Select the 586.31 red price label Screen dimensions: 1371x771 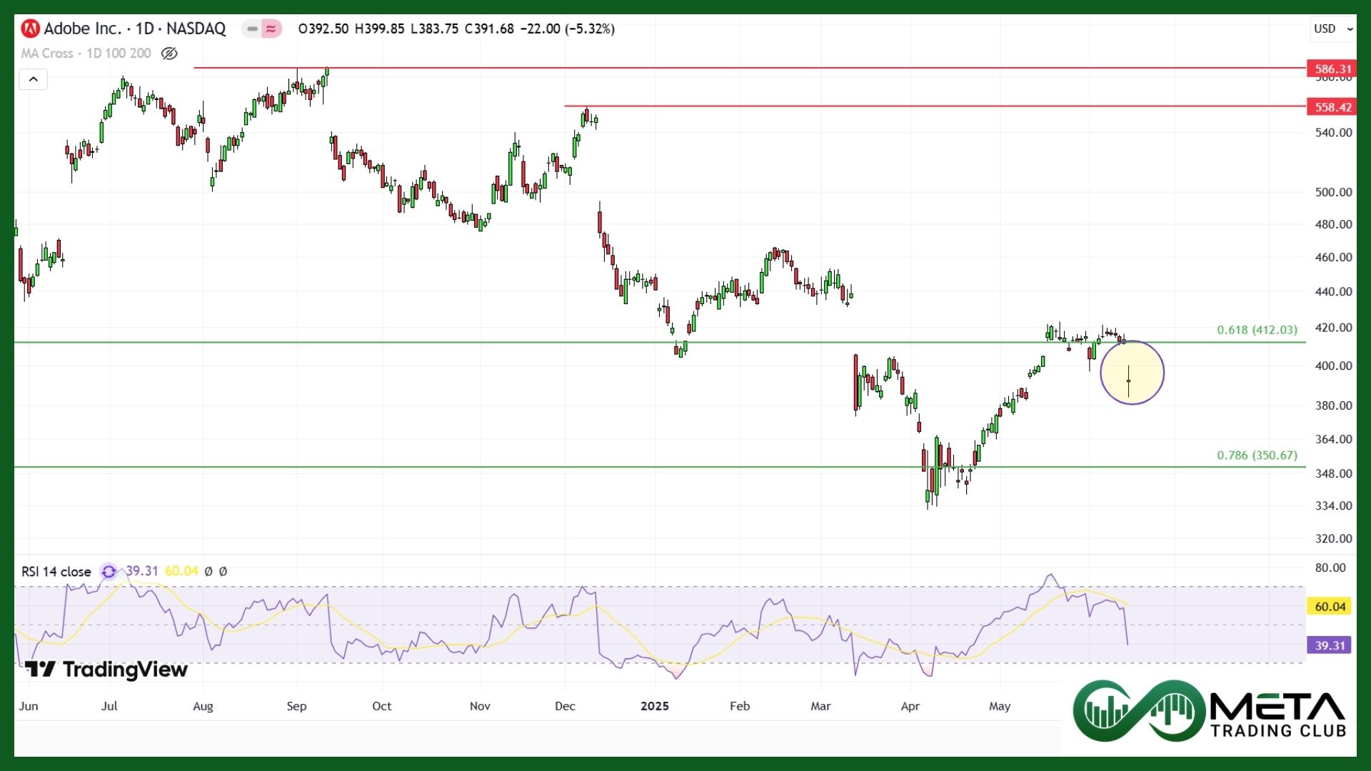(x=1332, y=69)
